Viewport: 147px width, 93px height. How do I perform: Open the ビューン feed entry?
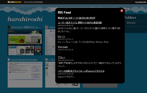click(61, 36)
